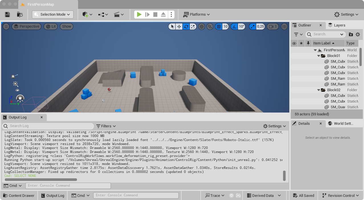
Task: Click the eye visibility column header
Action: [294, 43]
